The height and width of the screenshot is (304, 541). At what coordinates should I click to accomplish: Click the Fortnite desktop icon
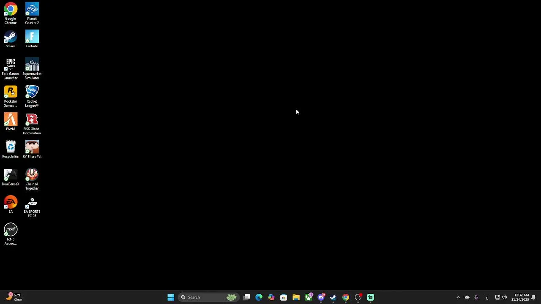[x=32, y=39]
